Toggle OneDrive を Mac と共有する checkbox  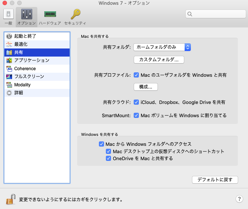click(x=108, y=158)
